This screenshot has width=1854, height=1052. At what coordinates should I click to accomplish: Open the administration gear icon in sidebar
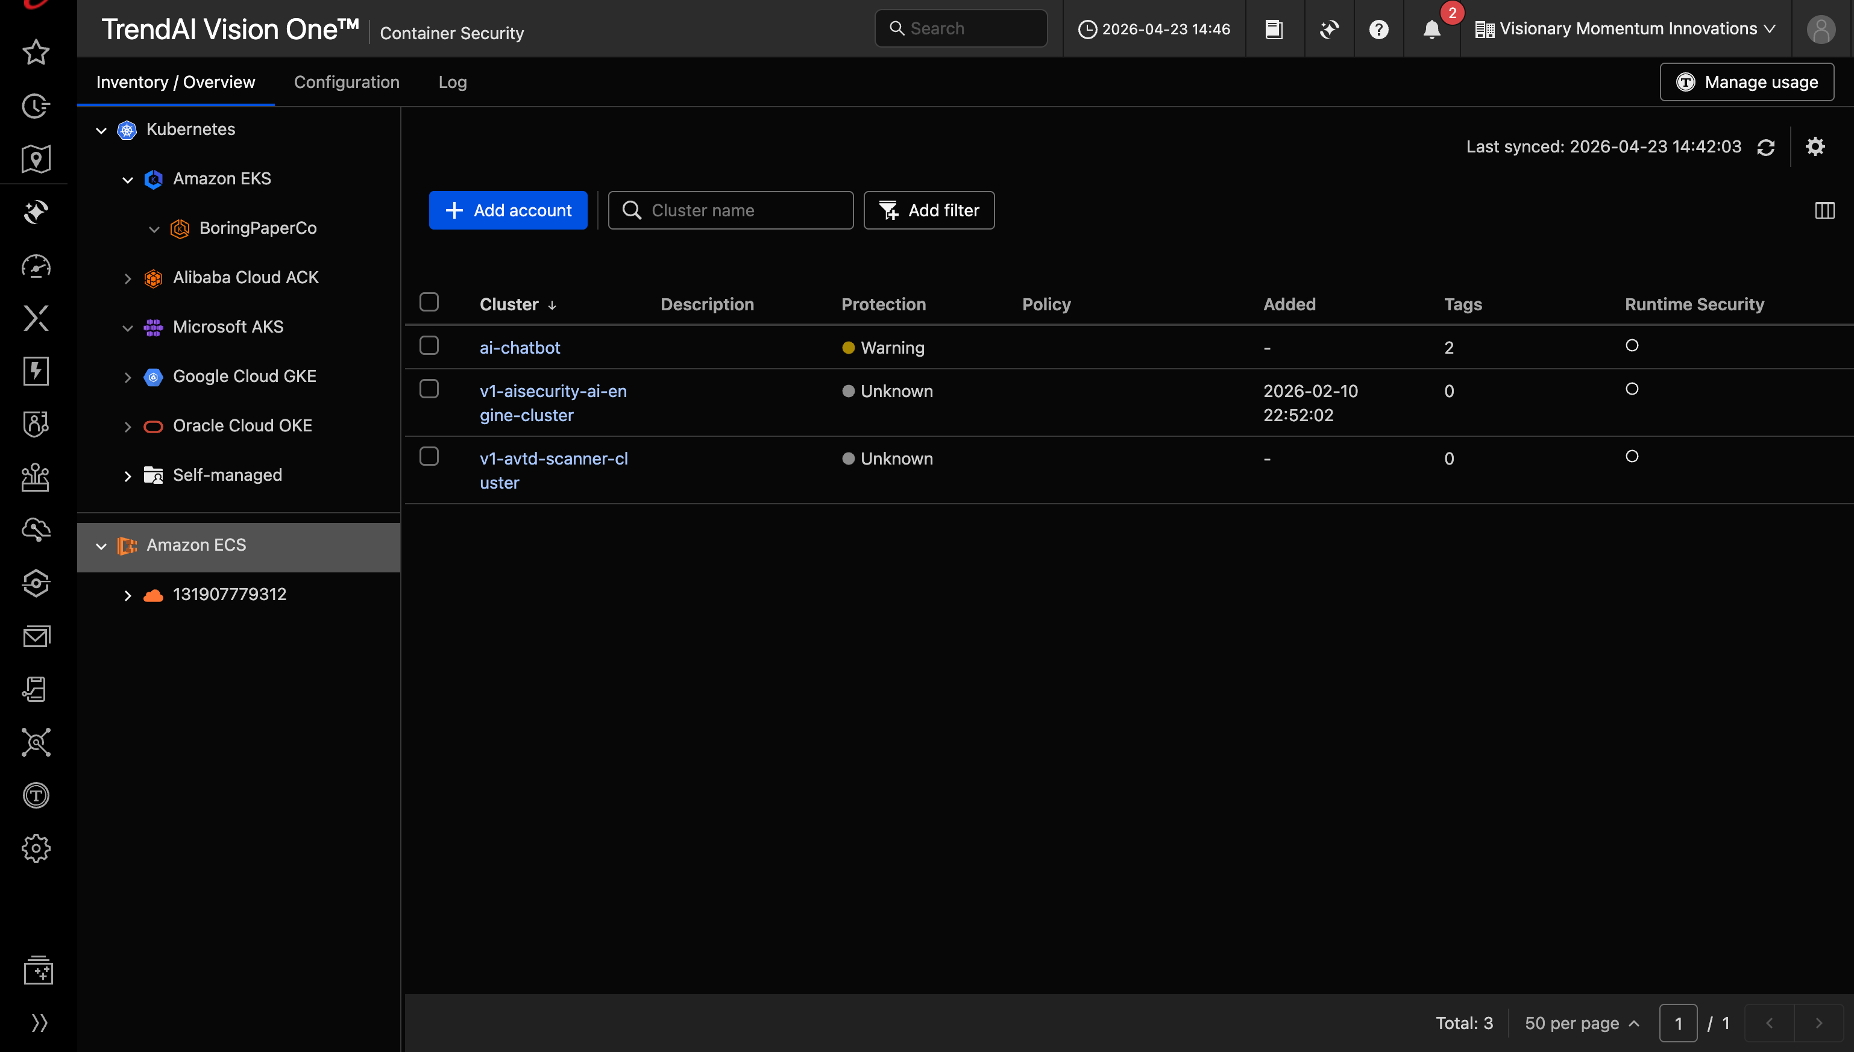point(36,848)
